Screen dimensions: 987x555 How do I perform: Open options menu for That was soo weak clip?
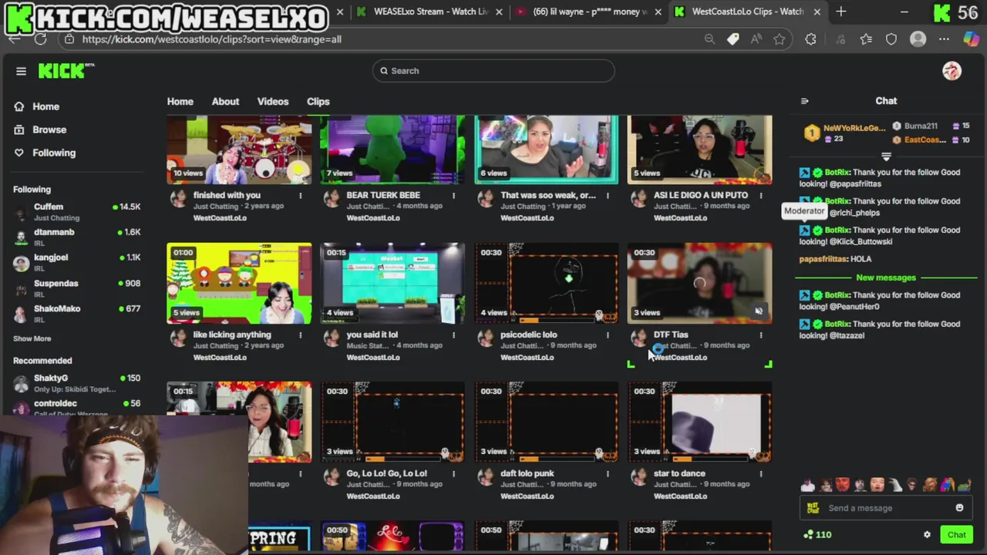click(608, 196)
